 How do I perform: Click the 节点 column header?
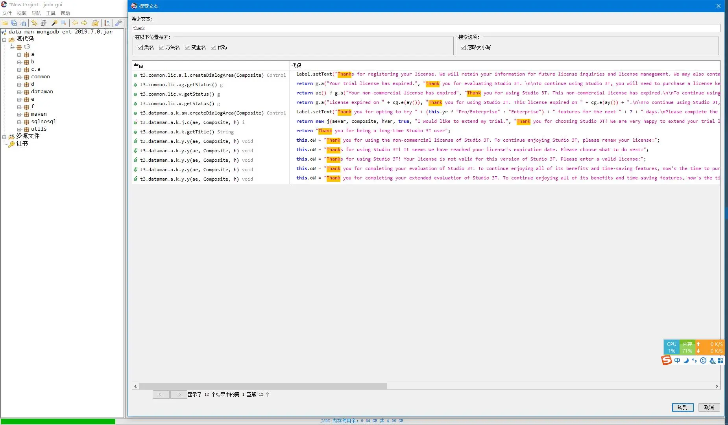point(211,66)
